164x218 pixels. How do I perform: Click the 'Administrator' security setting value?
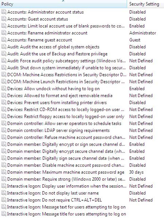pyautogui.click(x=143, y=33)
